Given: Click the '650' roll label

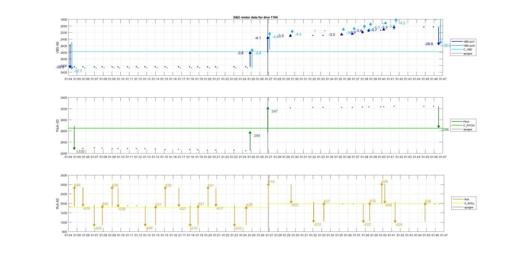Looking at the screenshot, I should (105, 204).
